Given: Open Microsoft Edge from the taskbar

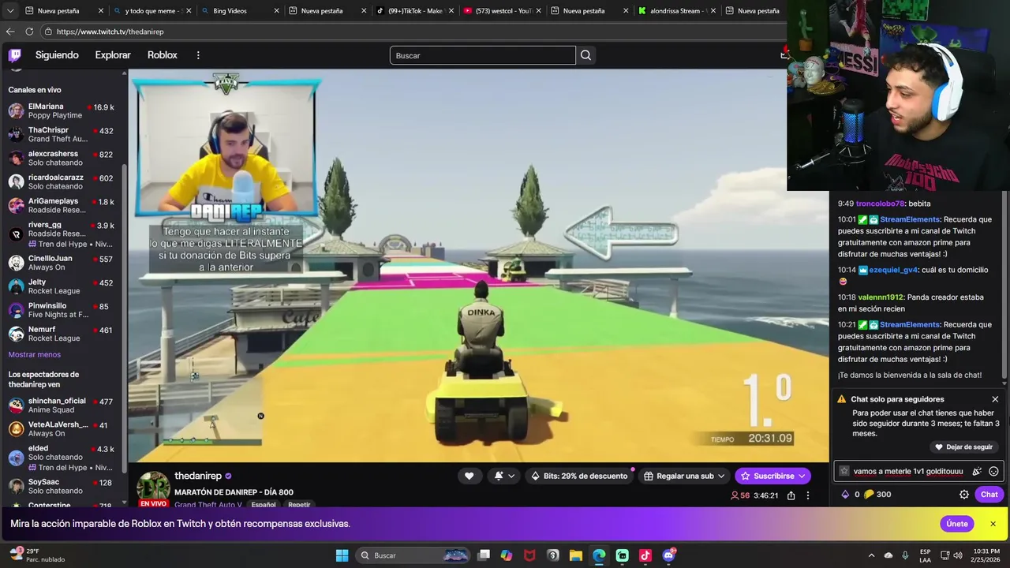Looking at the screenshot, I should point(599,555).
